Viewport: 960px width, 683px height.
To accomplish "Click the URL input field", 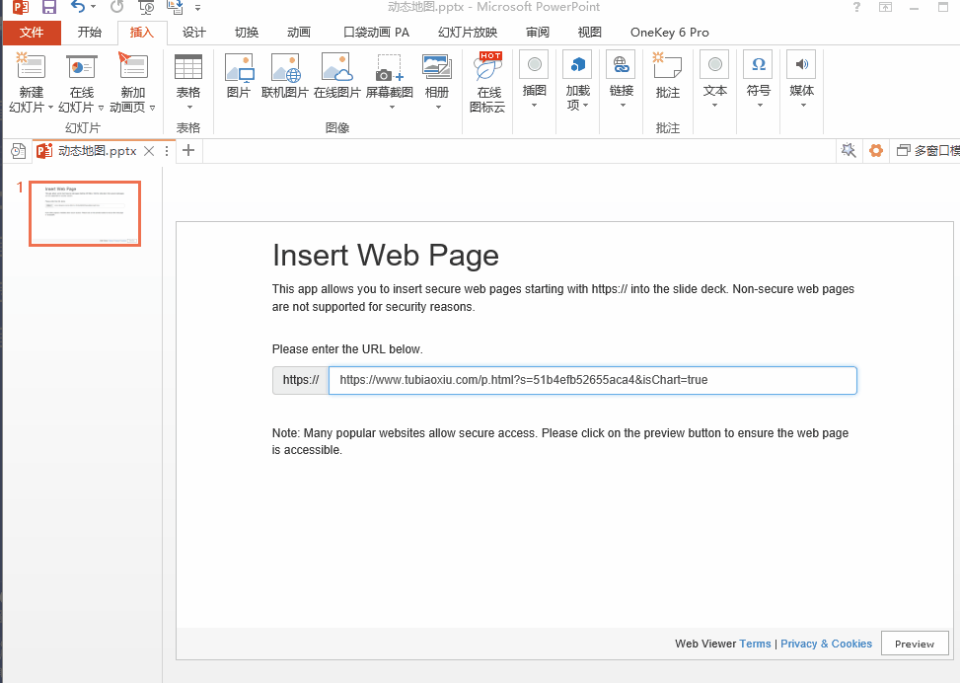I will (x=592, y=380).
